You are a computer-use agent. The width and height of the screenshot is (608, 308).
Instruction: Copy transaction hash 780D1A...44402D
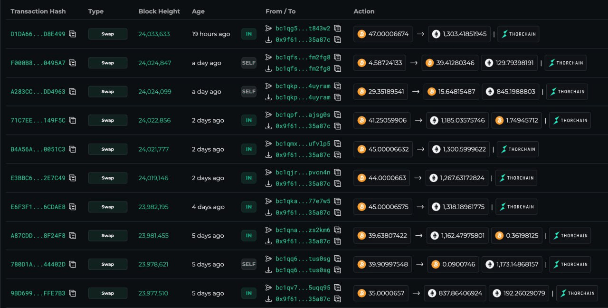click(x=72, y=264)
